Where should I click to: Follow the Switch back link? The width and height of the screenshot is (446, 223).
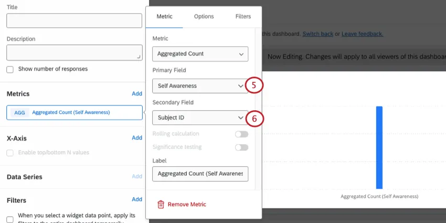pos(317,34)
